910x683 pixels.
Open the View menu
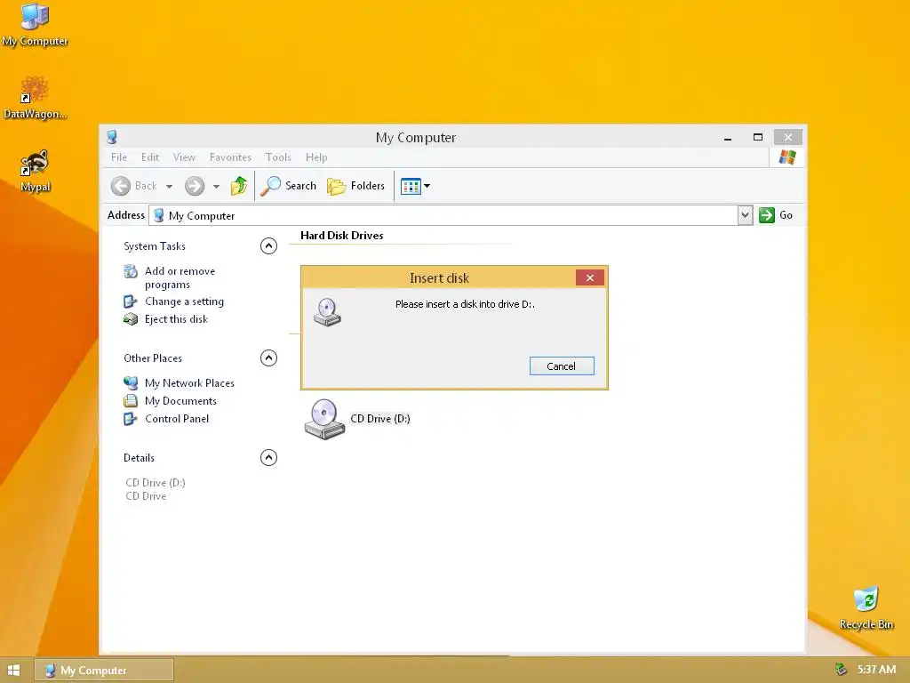click(x=184, y=157)
